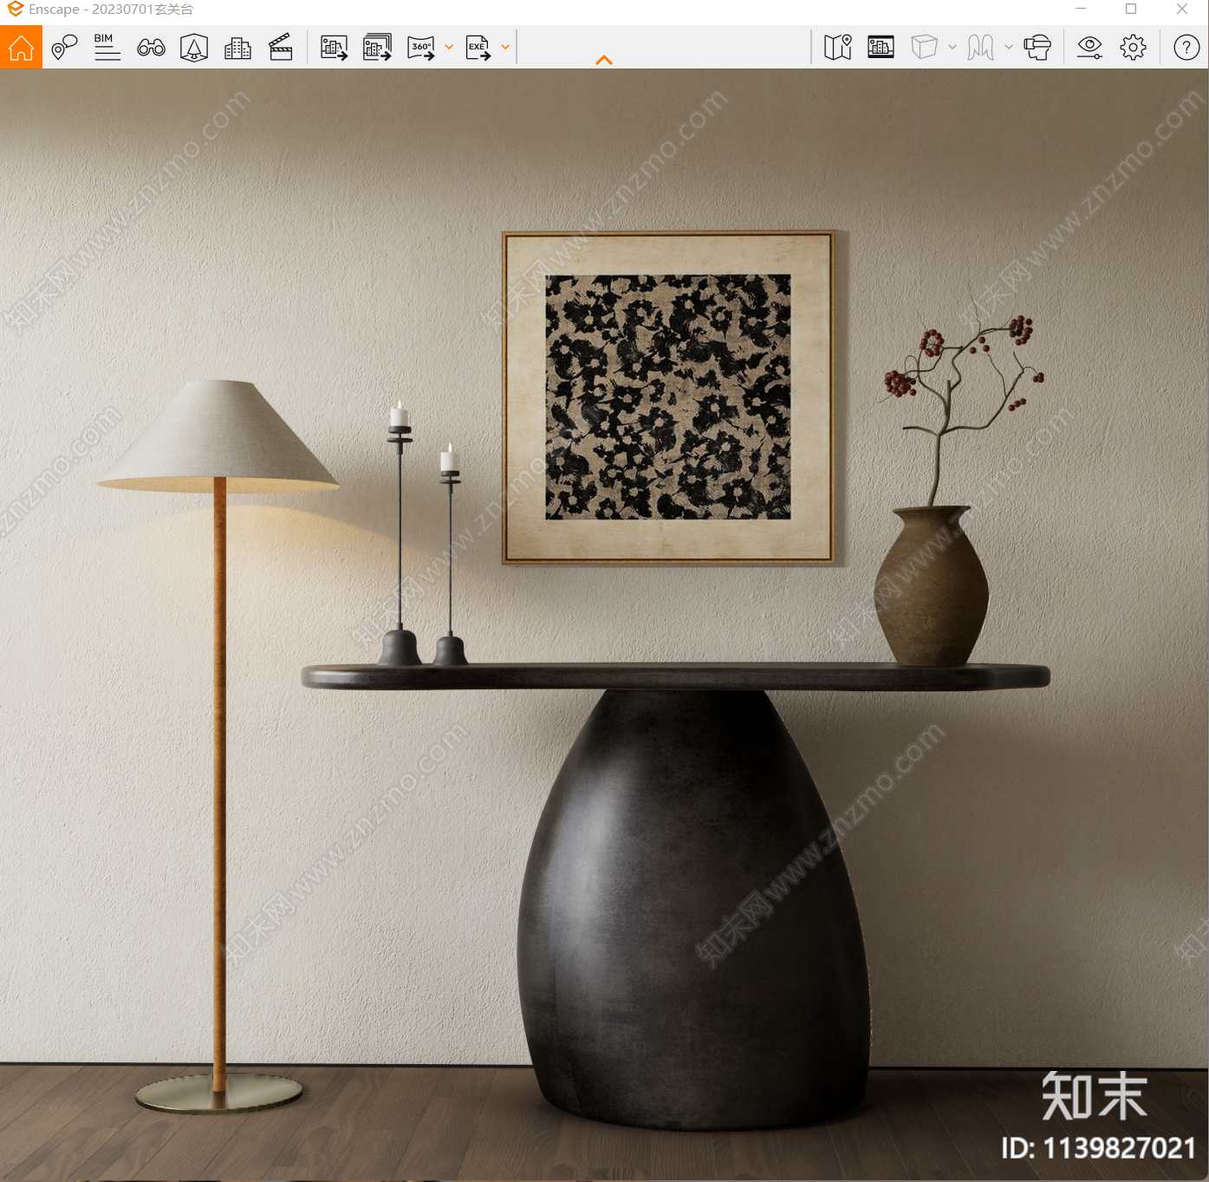The image size is (1209, 1182).
Task: Click the framed floral artwork in viewport
Action: 668,397
